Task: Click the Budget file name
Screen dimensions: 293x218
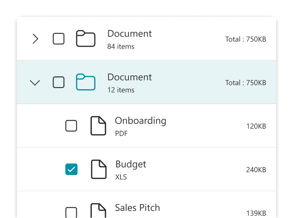Action: [x=131, y=164]
